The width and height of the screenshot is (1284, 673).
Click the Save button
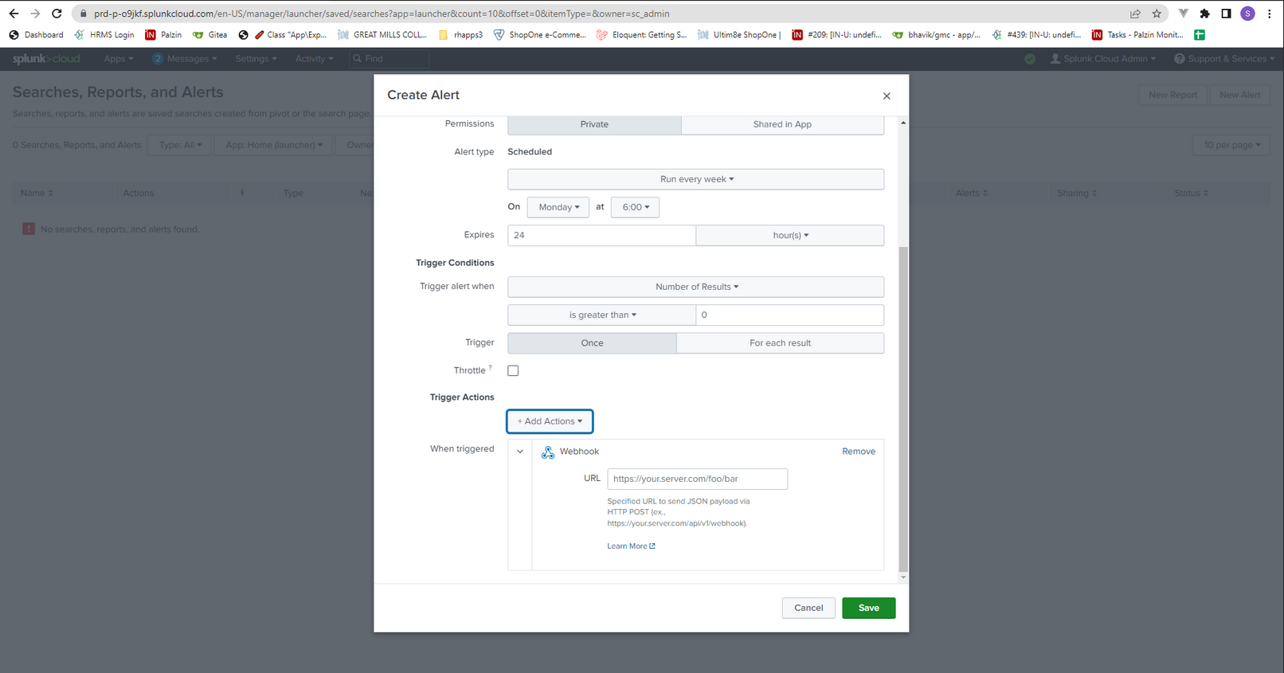(x=868, y=608)
